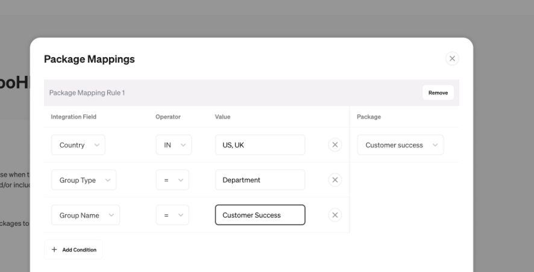The width and height of the screenshot is (534, 272).
Task: Select the Package Mappings dialog heading
Action: [89, 59]
